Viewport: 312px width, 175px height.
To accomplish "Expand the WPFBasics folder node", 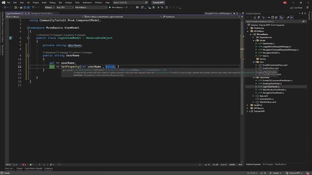I will coord(248,108).
